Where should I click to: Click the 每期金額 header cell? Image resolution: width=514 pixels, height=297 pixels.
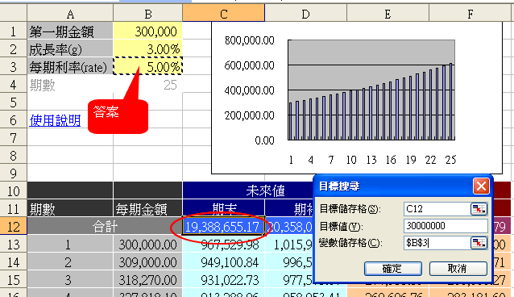[148, 209]
